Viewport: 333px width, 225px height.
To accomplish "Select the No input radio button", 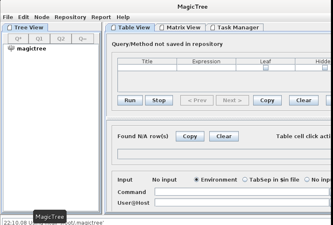I will coord(307,180).
